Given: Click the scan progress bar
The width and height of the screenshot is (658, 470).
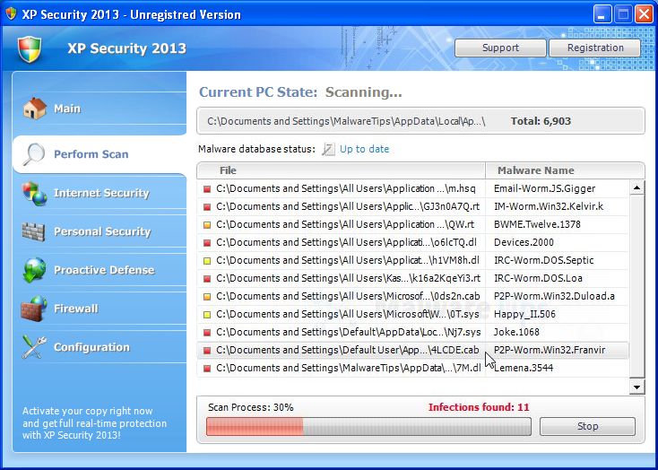Looking at the screenshot, I should click(x=368, y=426).
